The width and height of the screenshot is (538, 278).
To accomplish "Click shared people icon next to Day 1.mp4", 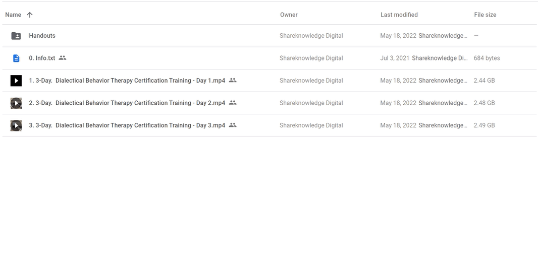I will tap(233, 80).
